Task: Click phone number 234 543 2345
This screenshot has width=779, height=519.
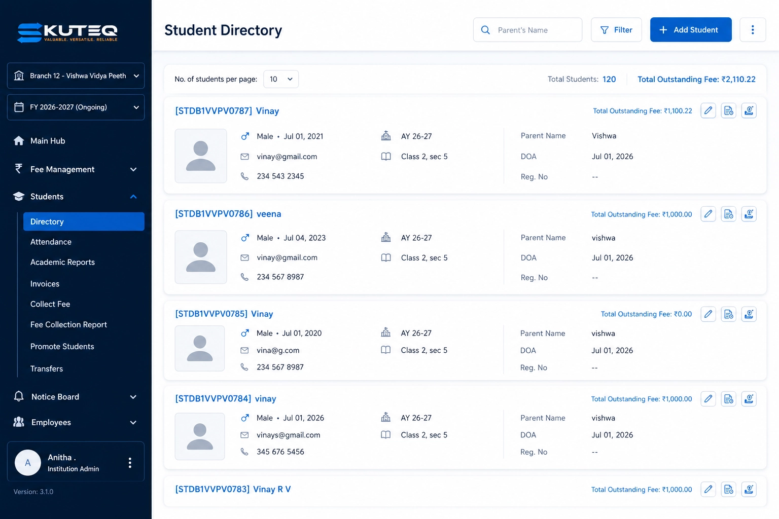Action: click(280, 176)
